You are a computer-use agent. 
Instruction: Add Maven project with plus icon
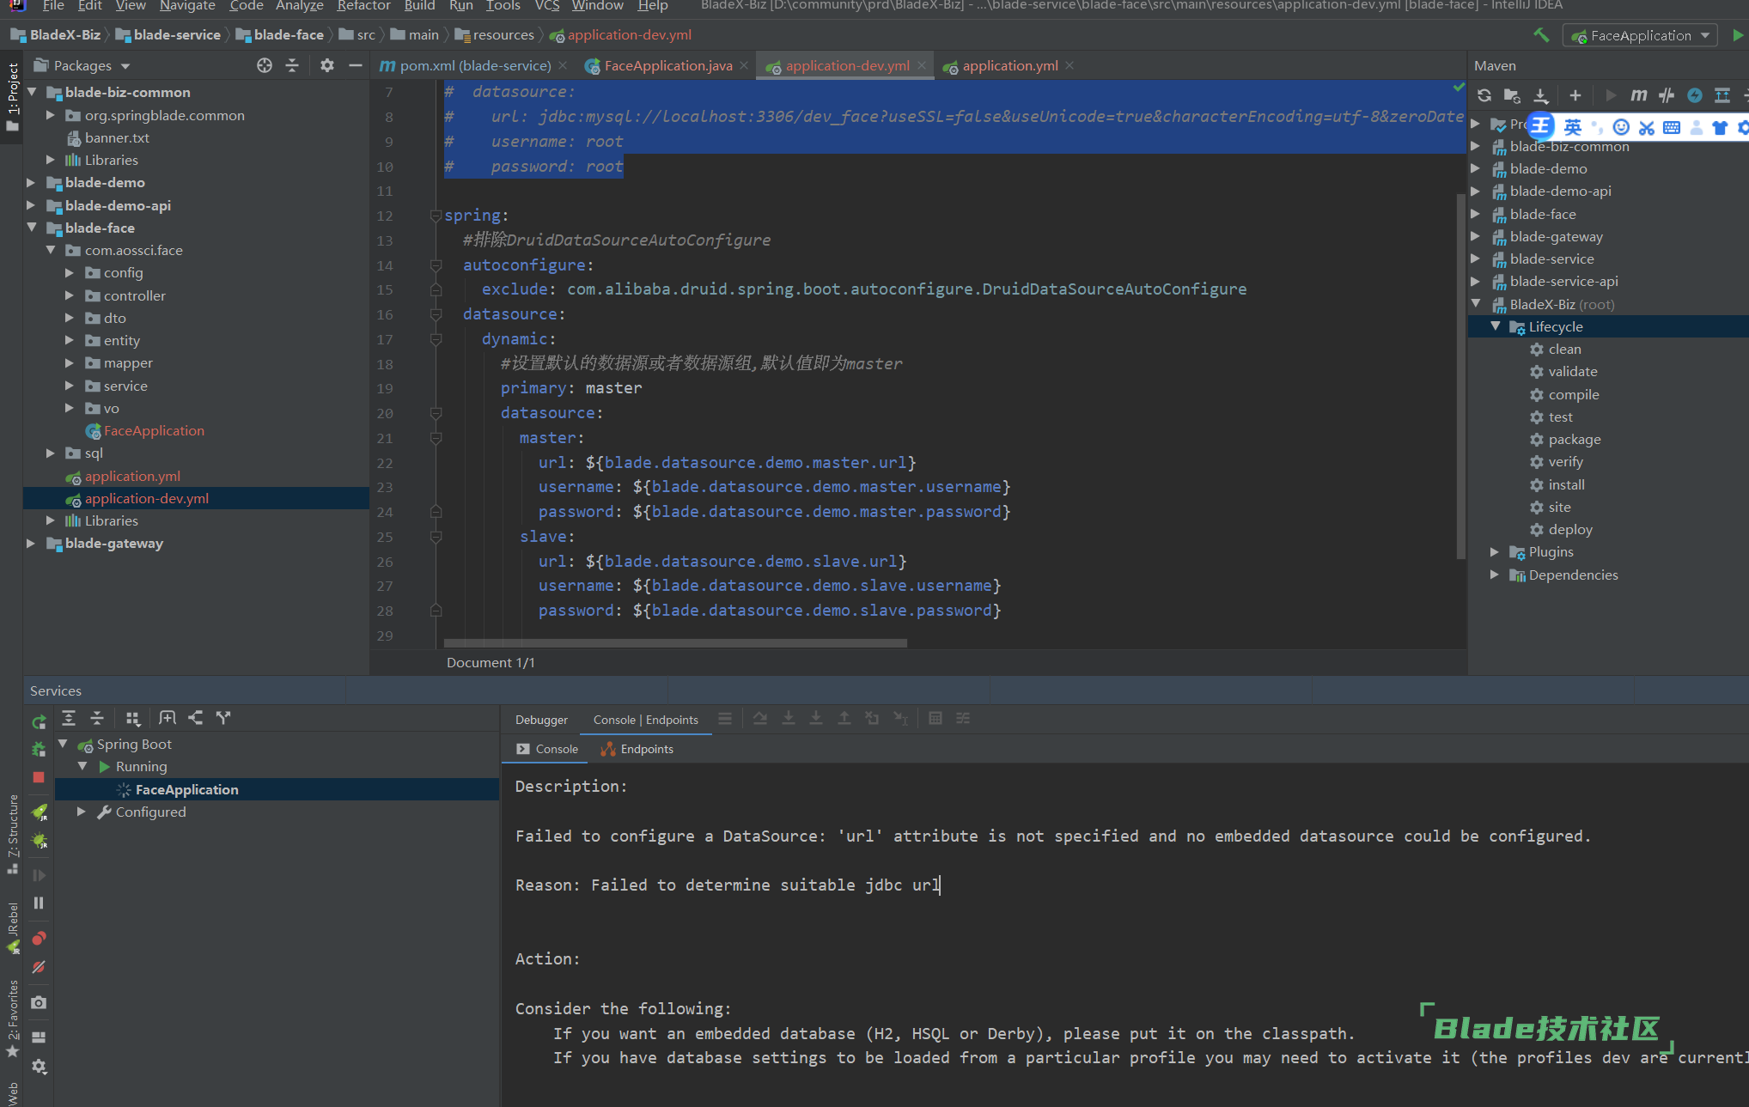1575,95
